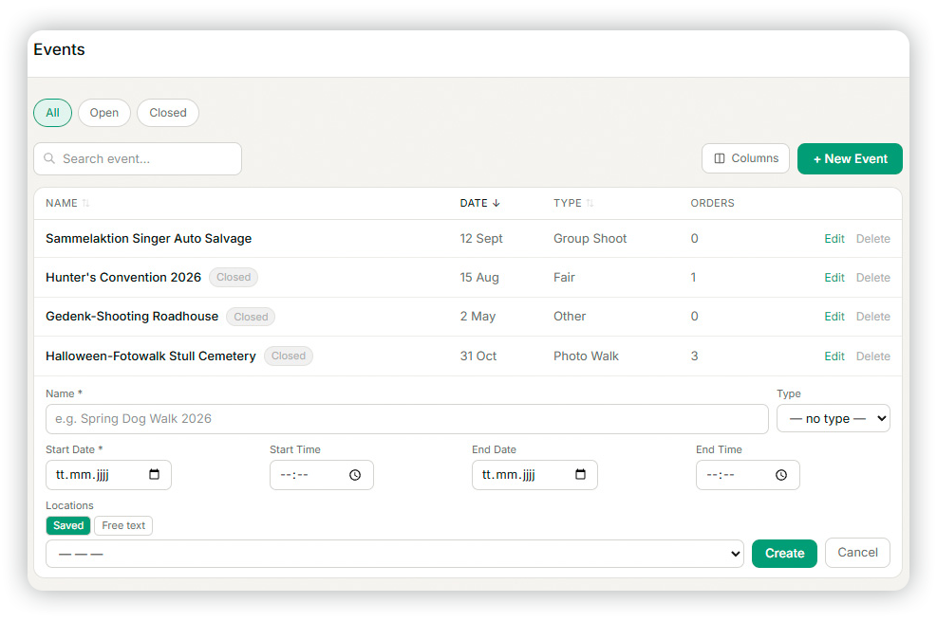Click the Create button
This screenshot has height=621, width=937.
coord(784,553)
